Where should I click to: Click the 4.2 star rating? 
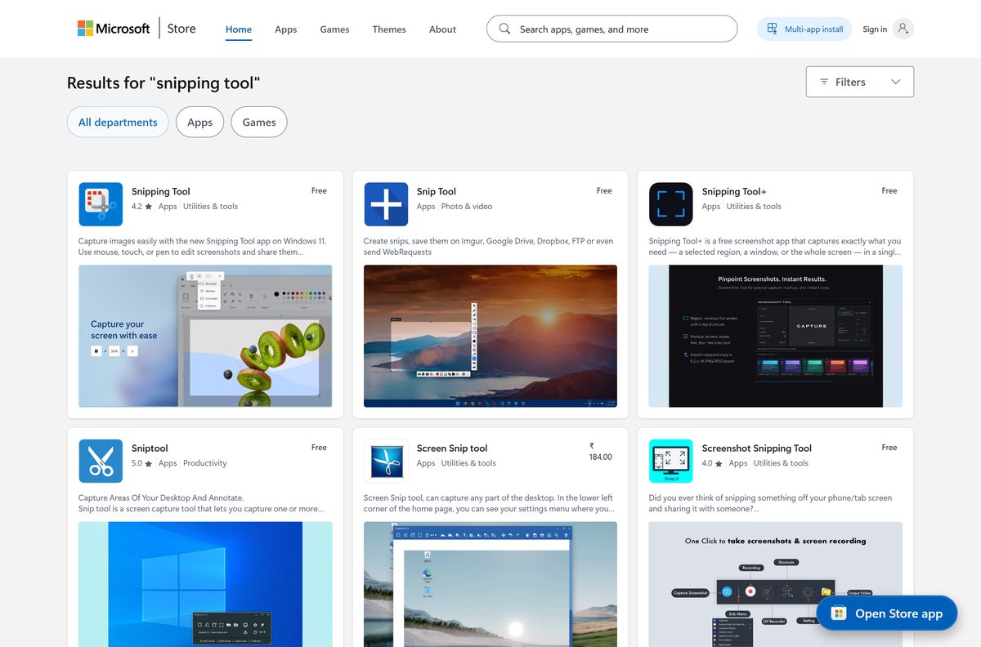pyautogui.click(x=141, y=207)
